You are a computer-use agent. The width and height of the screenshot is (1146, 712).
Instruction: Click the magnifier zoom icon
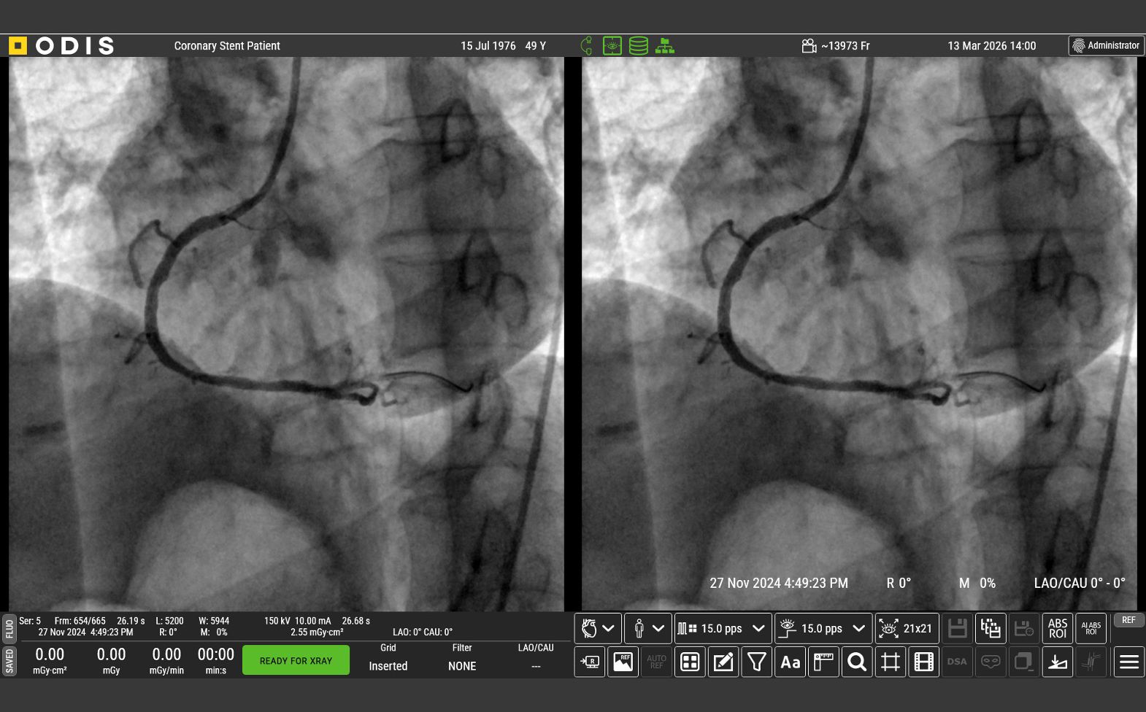click(857, 662)
